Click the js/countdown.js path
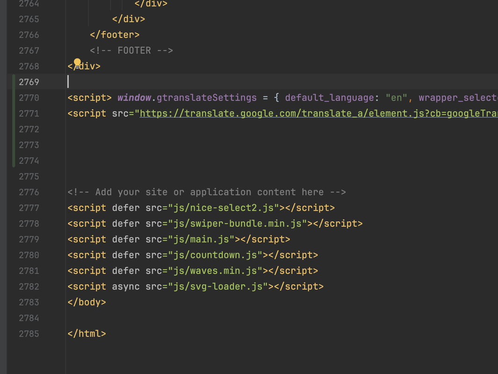Image resolution: width=498 pixels, height=374 pixels. click(x=216, y=255)
